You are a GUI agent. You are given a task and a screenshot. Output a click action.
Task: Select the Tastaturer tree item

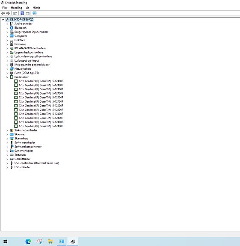pos(20,155)
